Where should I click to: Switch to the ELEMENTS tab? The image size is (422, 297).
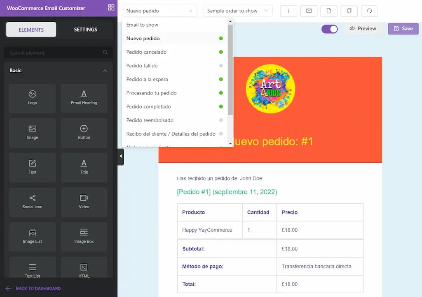tap(31, 30)
